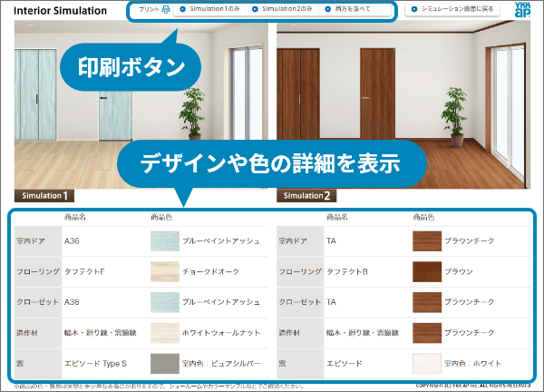The image size is (544, 392).
Task: Click Simulation 1 クローゼット blue swatch
Action: point(165,302)
